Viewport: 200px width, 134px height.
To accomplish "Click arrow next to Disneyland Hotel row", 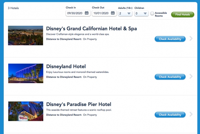I will point(191,77).
